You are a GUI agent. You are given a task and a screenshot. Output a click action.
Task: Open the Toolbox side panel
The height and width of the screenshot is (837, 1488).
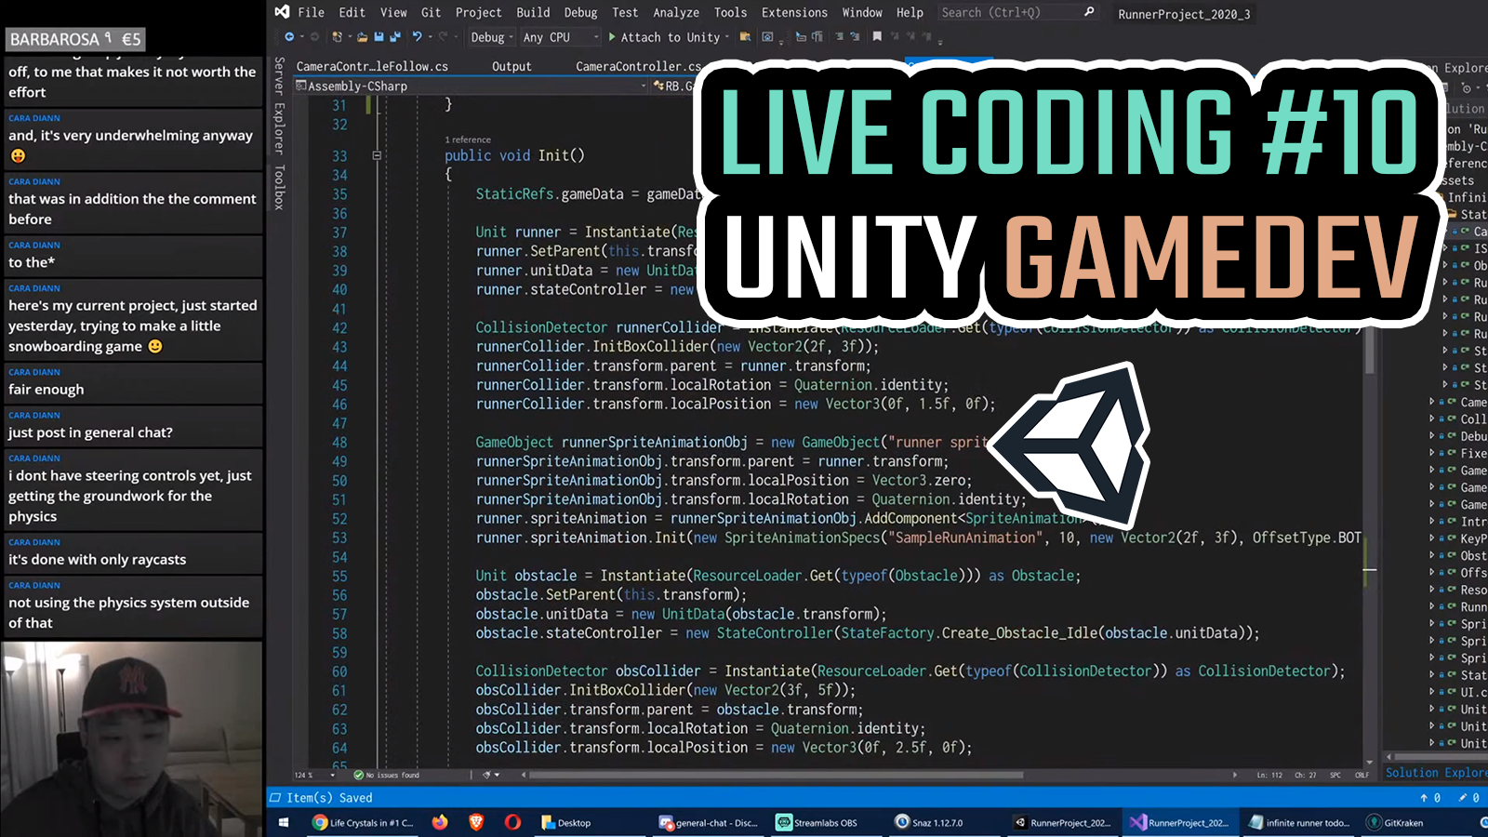[x=279, y=187]
